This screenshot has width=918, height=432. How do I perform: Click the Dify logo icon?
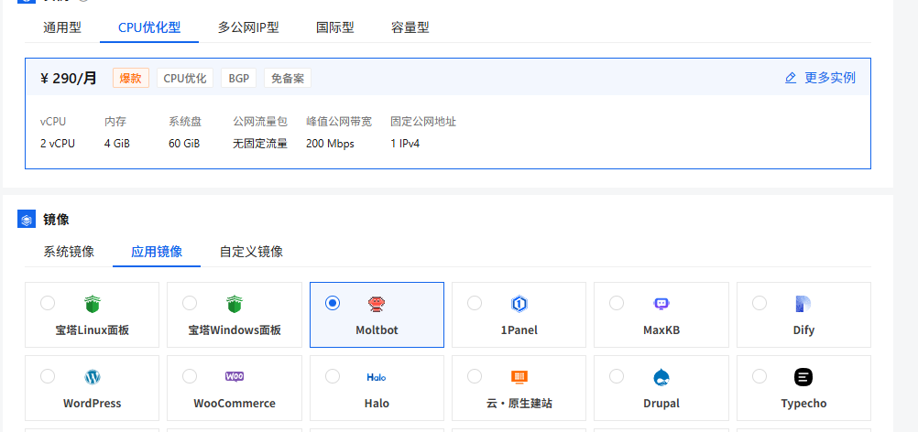pos(803,304)
